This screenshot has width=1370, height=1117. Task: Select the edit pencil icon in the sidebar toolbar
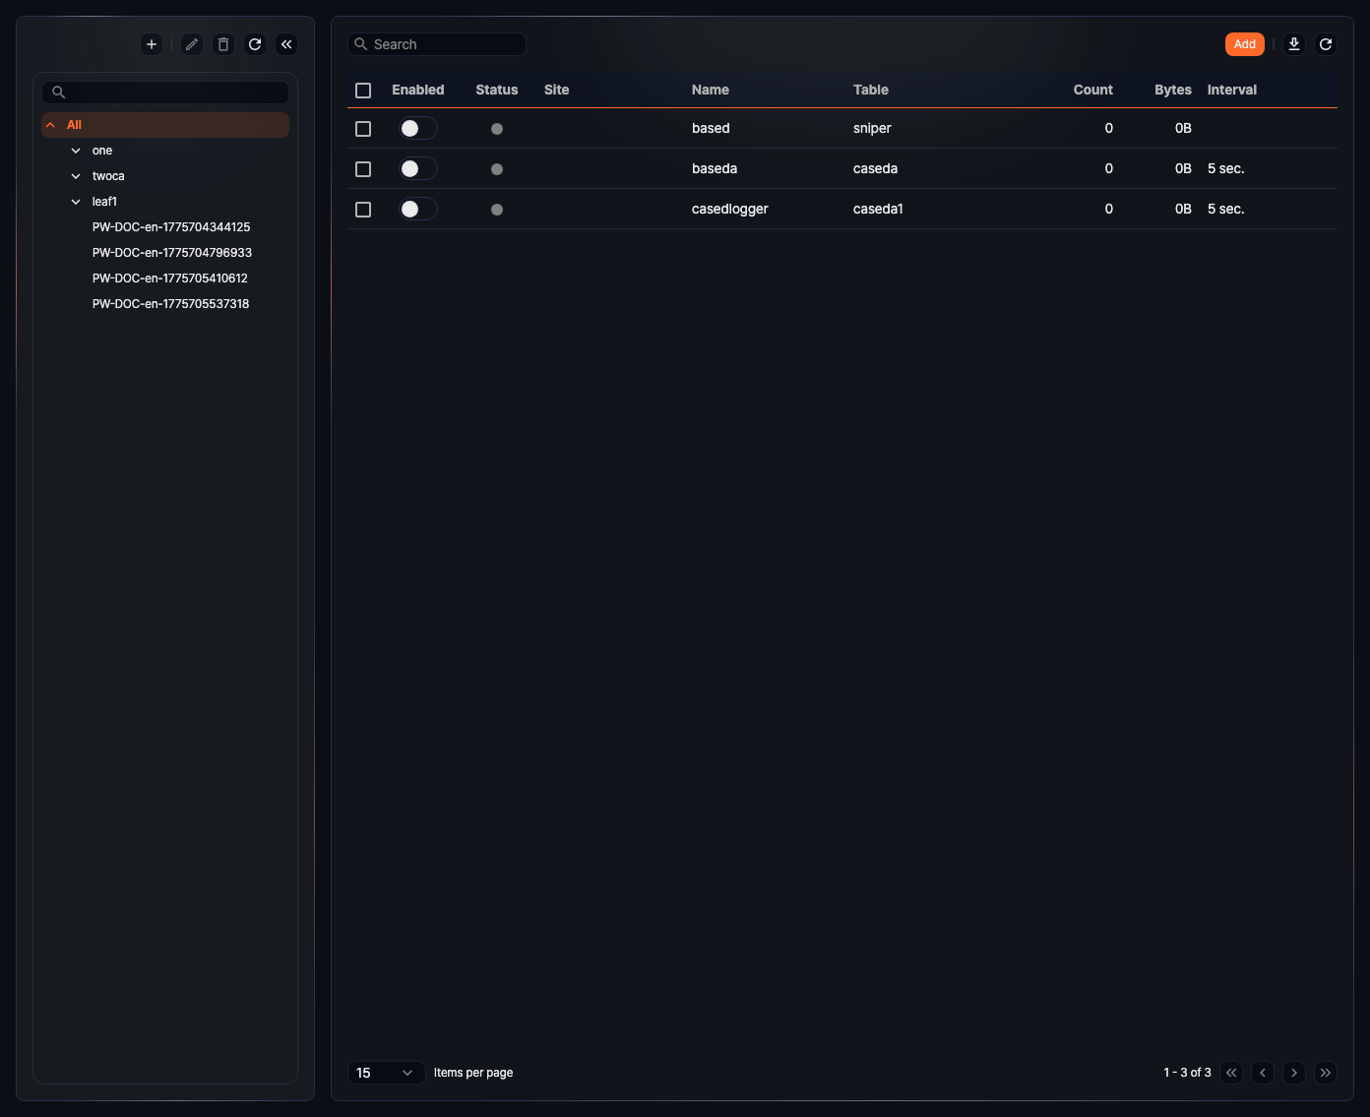tap(191, 44)
